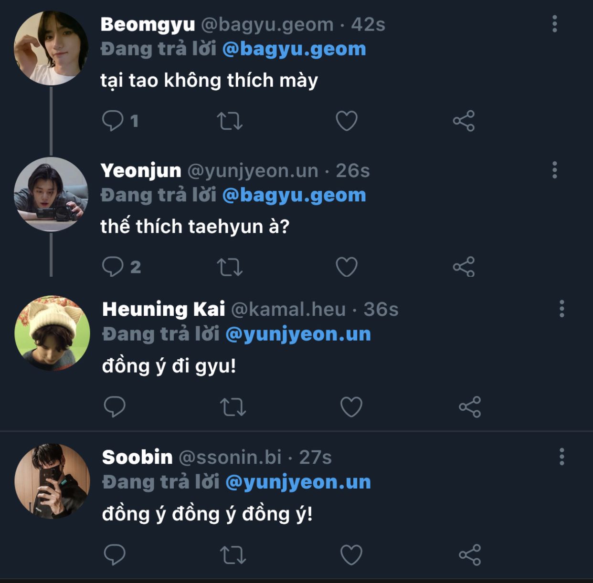Toggle like on Heuning Kai's tweet

(351, 407)
